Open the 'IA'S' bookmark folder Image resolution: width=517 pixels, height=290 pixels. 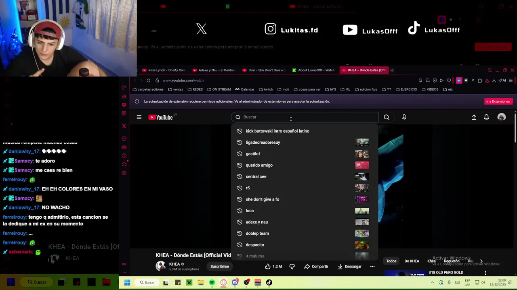pos(330,89)
